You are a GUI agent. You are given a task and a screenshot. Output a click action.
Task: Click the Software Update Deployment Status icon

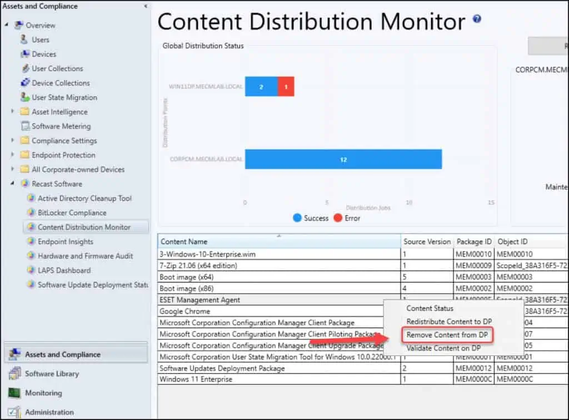(31, 284)
